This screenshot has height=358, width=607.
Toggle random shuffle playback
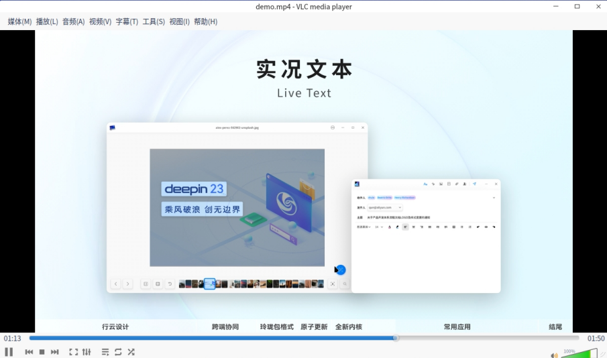click(131, 352)
